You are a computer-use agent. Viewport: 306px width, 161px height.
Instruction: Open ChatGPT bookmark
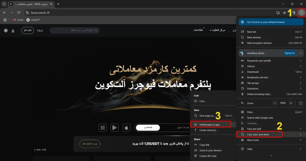coord(33,20)
